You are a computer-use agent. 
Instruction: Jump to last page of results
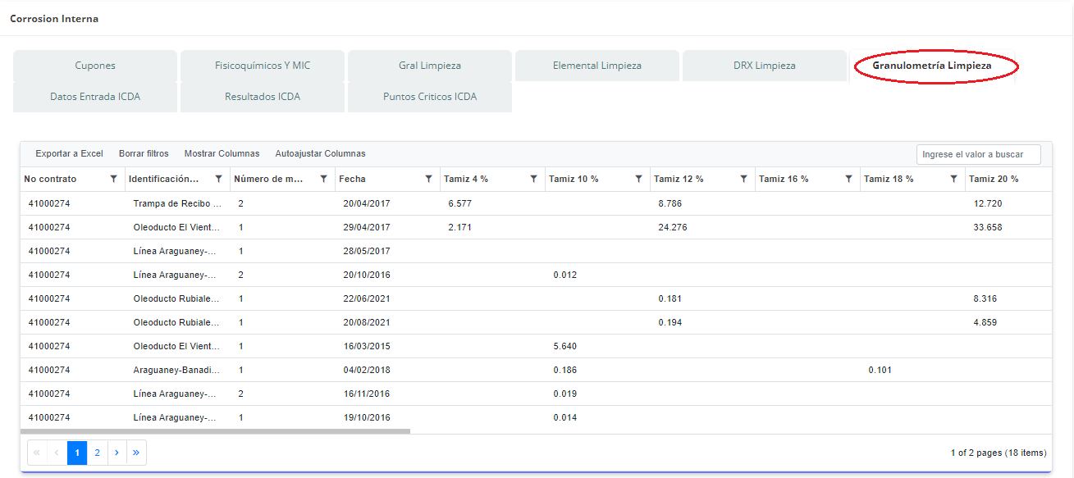tap(136, 453)
